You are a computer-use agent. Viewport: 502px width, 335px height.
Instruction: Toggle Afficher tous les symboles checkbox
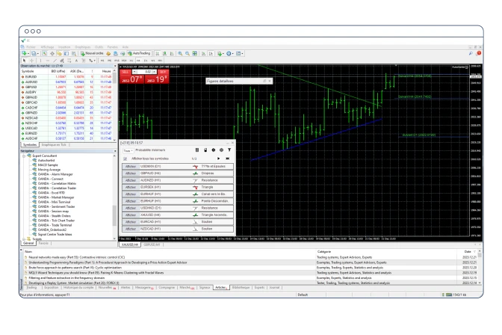125,159
